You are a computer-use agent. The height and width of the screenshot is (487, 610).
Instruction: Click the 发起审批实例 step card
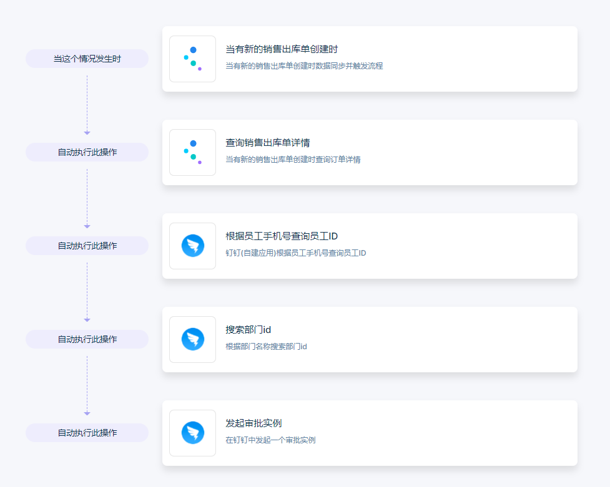[370, 433]
